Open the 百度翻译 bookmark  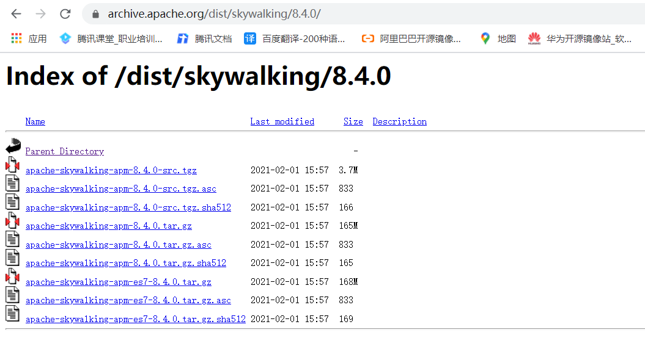[295, 38]
